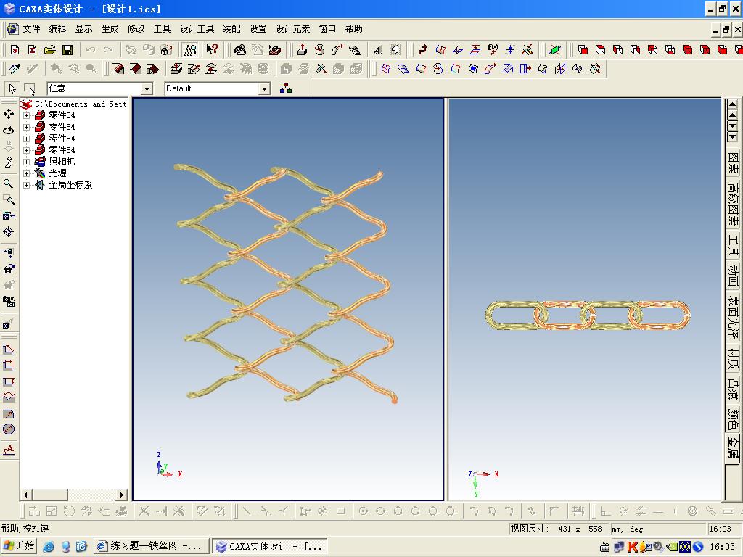743x557 pixels.
Task: Select the C:\Documents and Sett root node
Action: (x=81, y=104)
